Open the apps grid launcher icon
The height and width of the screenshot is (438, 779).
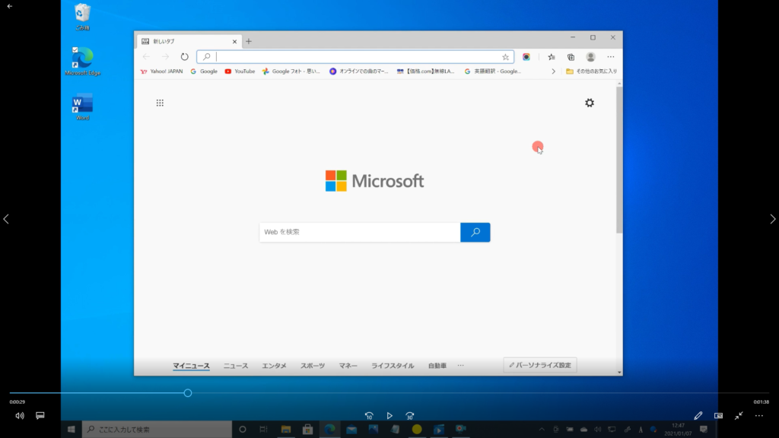160,103
